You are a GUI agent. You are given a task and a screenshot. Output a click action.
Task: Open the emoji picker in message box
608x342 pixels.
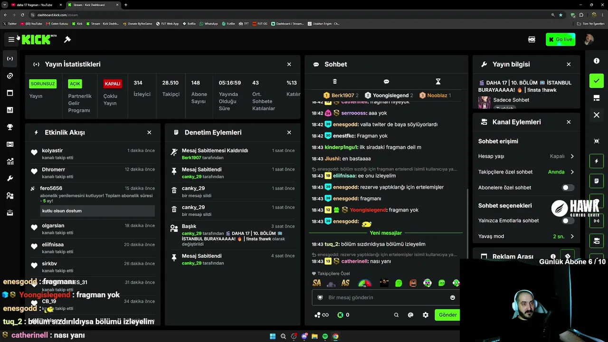(453, 297)
